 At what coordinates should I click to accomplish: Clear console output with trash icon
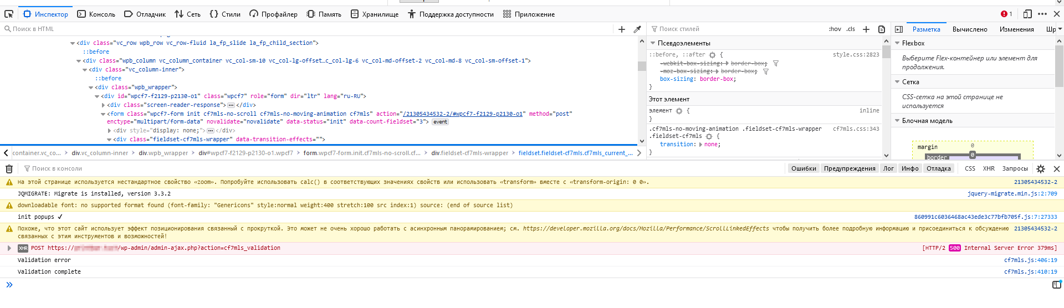pos(9,169)
